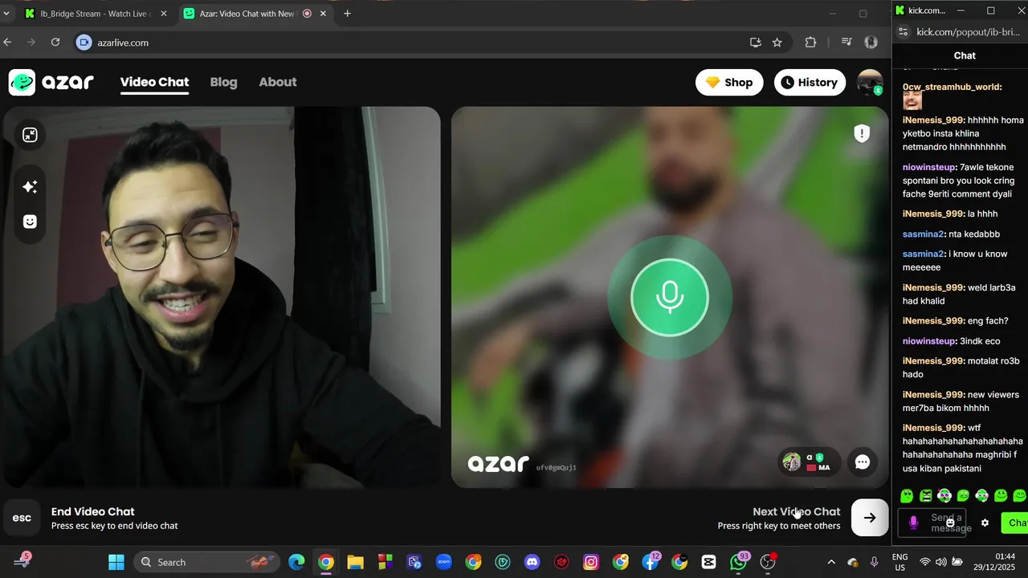Click username sasmina2 on 'nta kedabbb' message
This screenshot has width=1028, height=578.
[x=923, y=234]
